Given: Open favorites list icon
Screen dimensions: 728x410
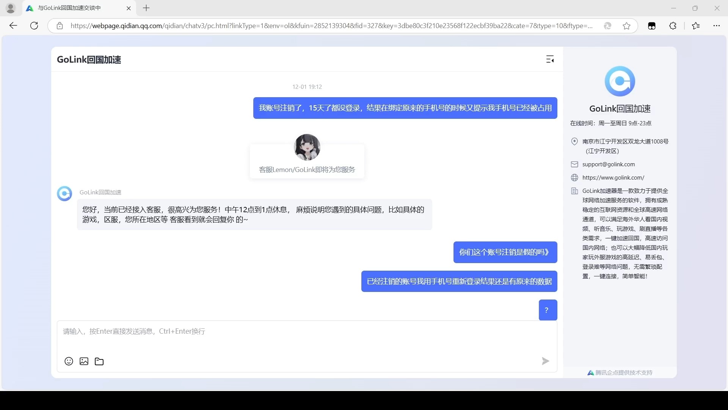Looking at the screenshot, I should point(696,26).
